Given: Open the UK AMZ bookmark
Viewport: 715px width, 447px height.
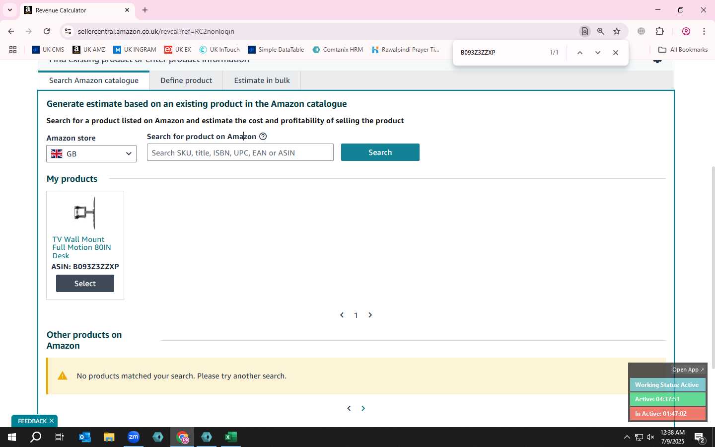Looking at the screenshot, I should (x=89, y=50).
